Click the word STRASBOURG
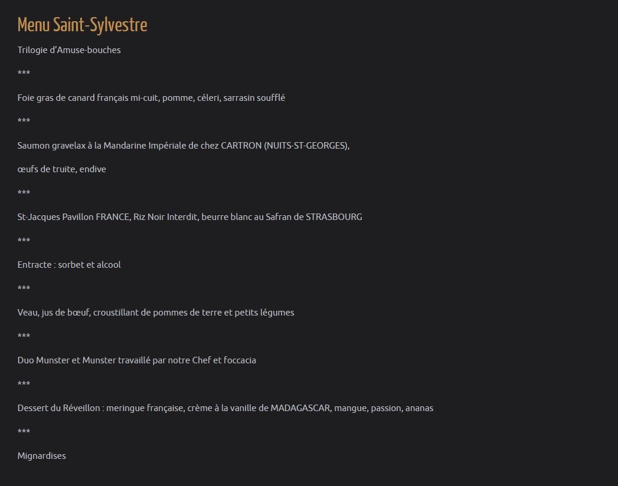The image size is (618, 486). tap(333, 217)
